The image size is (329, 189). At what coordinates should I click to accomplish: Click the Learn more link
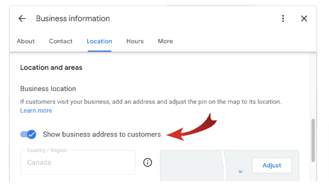tap(36, 110)
